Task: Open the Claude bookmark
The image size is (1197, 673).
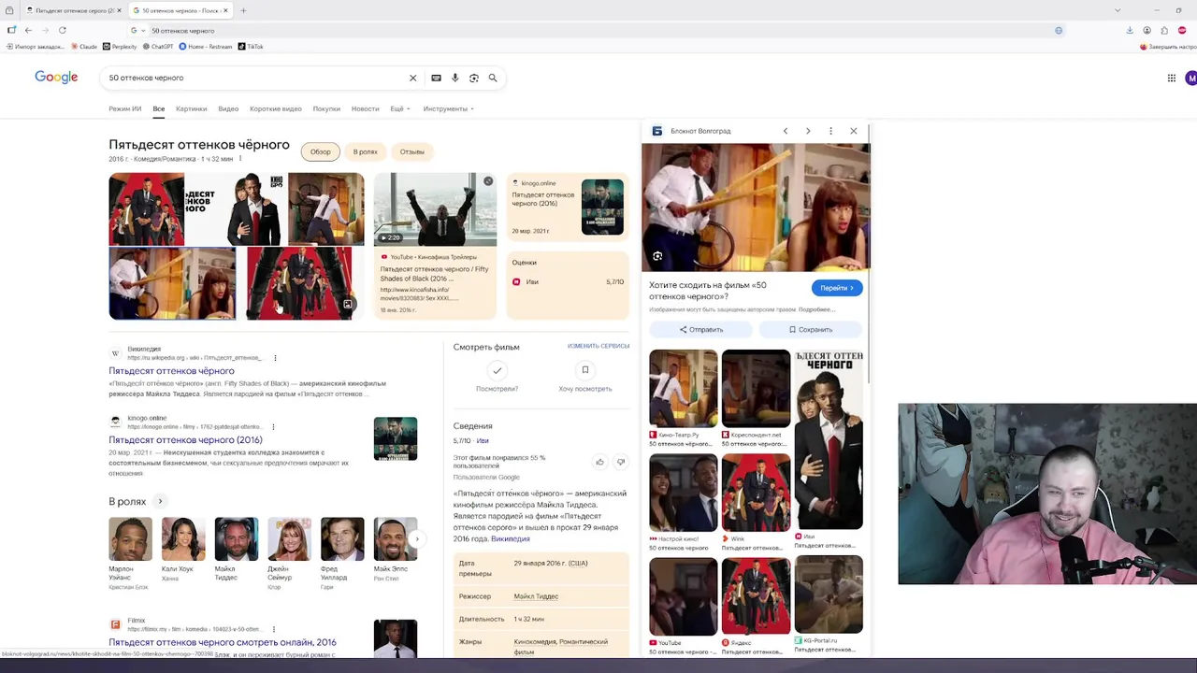Action: (83, 46)
